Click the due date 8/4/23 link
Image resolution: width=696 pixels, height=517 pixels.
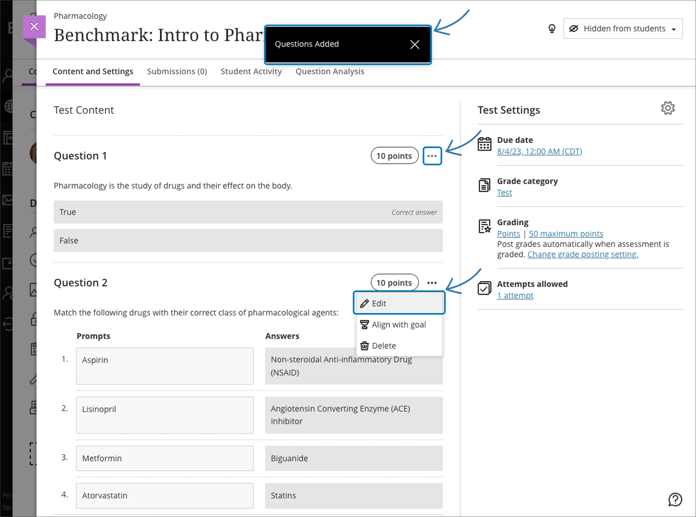point(539,151)
